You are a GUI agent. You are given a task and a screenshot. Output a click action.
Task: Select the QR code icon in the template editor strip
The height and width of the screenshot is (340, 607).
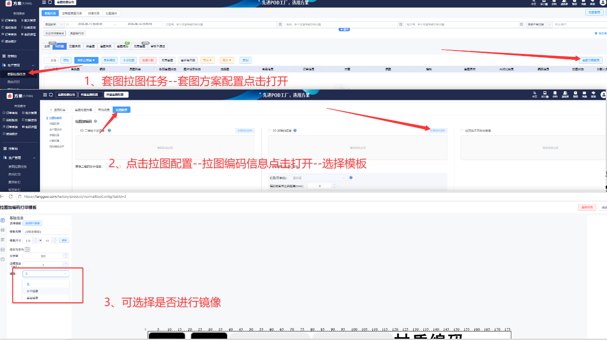pyautogui.click(x=3, y=239)
